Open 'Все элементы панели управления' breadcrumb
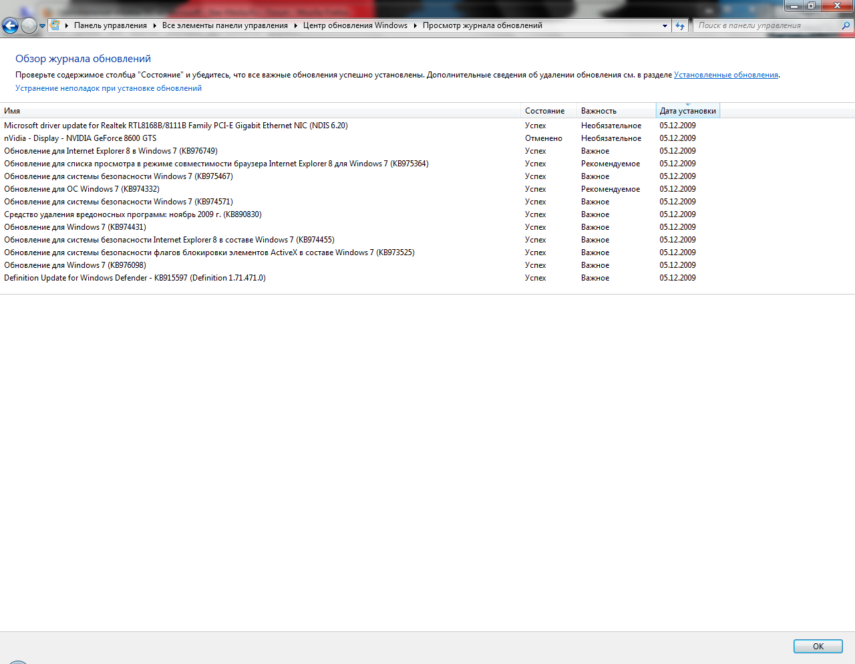855x664 pixels. [225, 25]
